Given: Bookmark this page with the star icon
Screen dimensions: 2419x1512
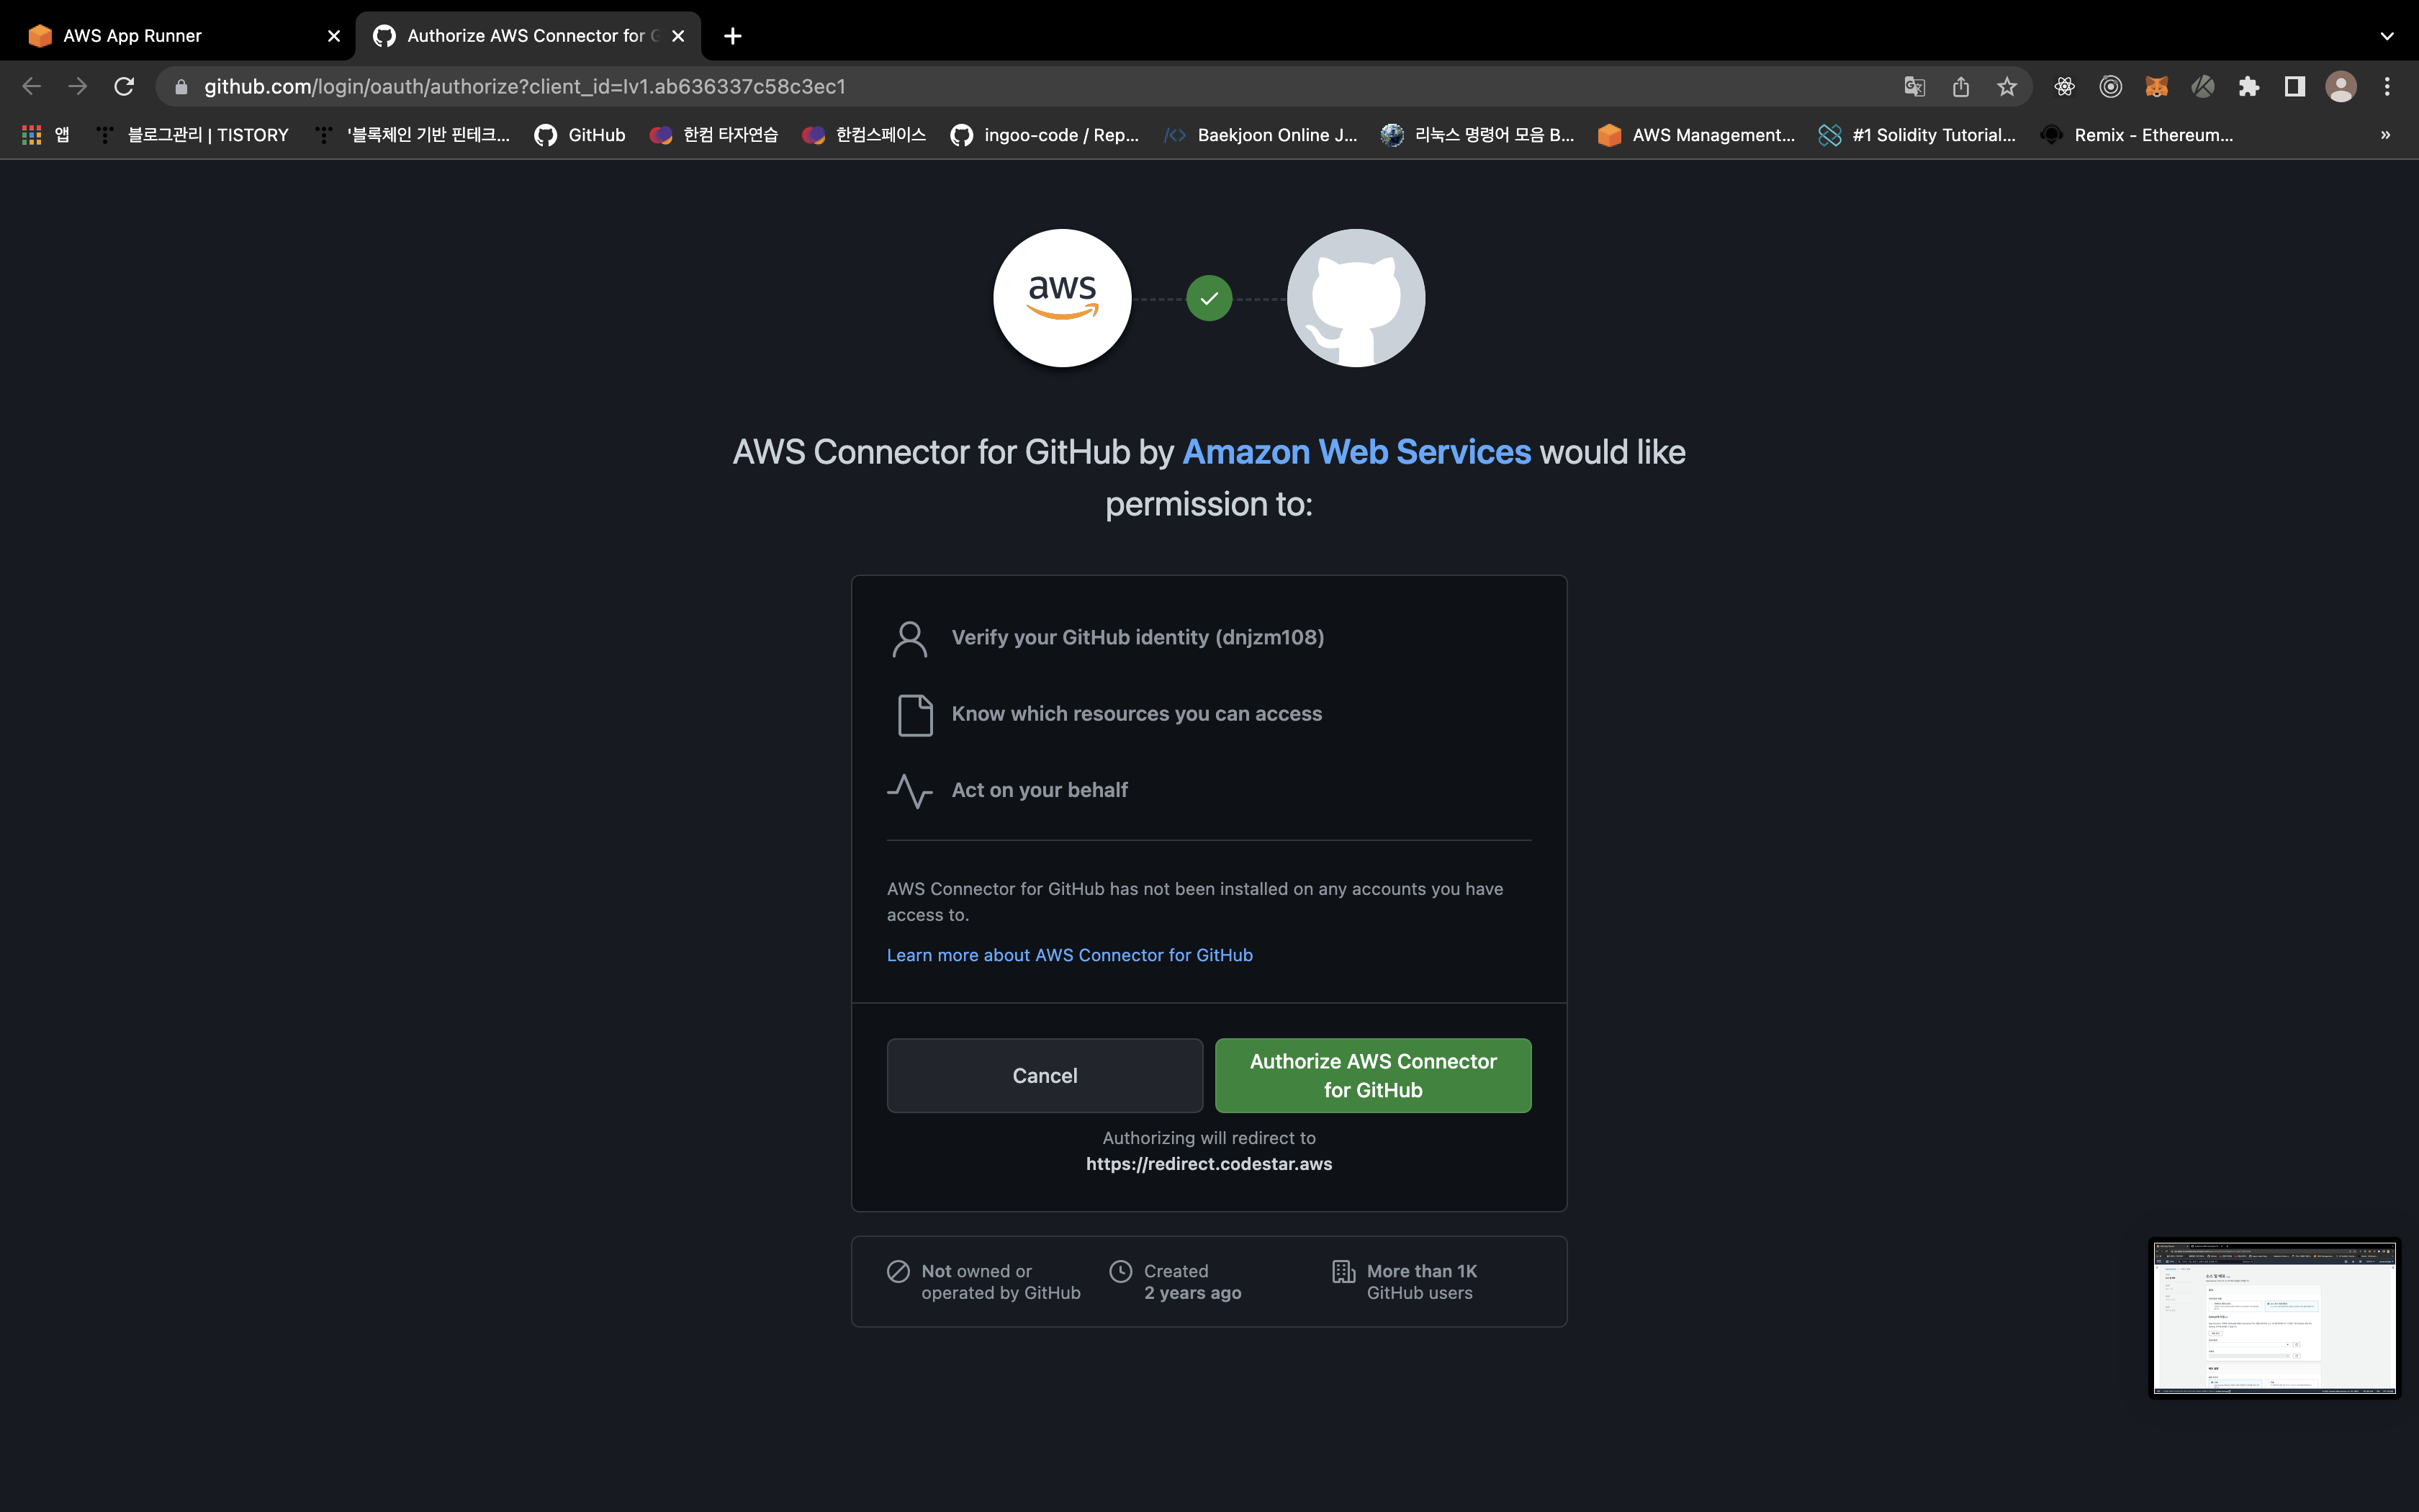Looking at the screenshot, I should pyautogui.click(x=2006, y=87).
